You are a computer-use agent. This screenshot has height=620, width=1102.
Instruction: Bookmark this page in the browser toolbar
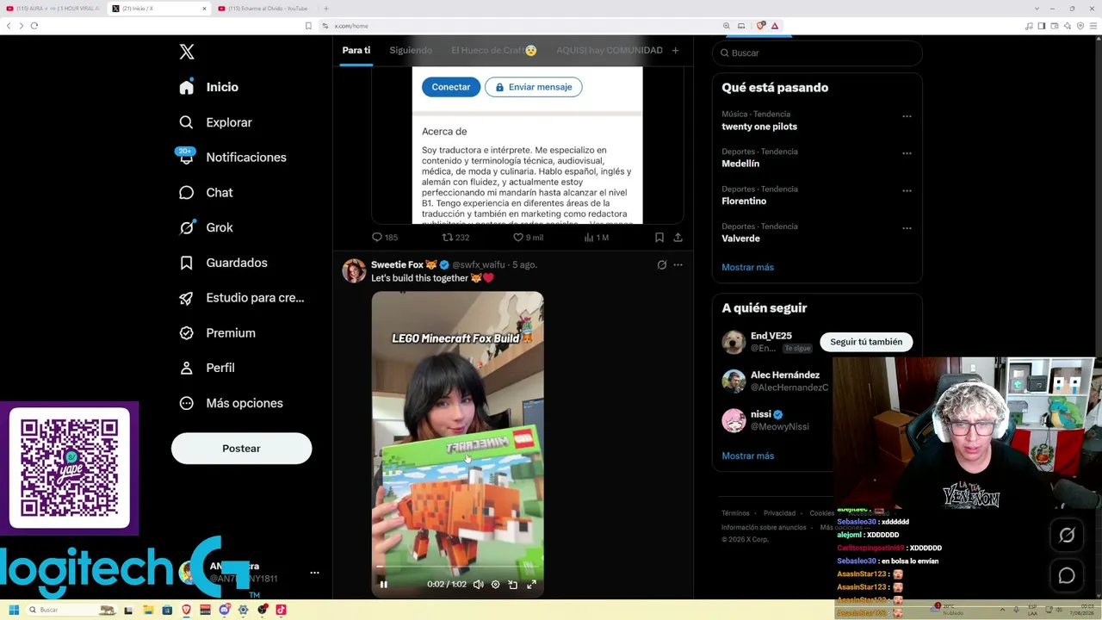tap(308, 26)
